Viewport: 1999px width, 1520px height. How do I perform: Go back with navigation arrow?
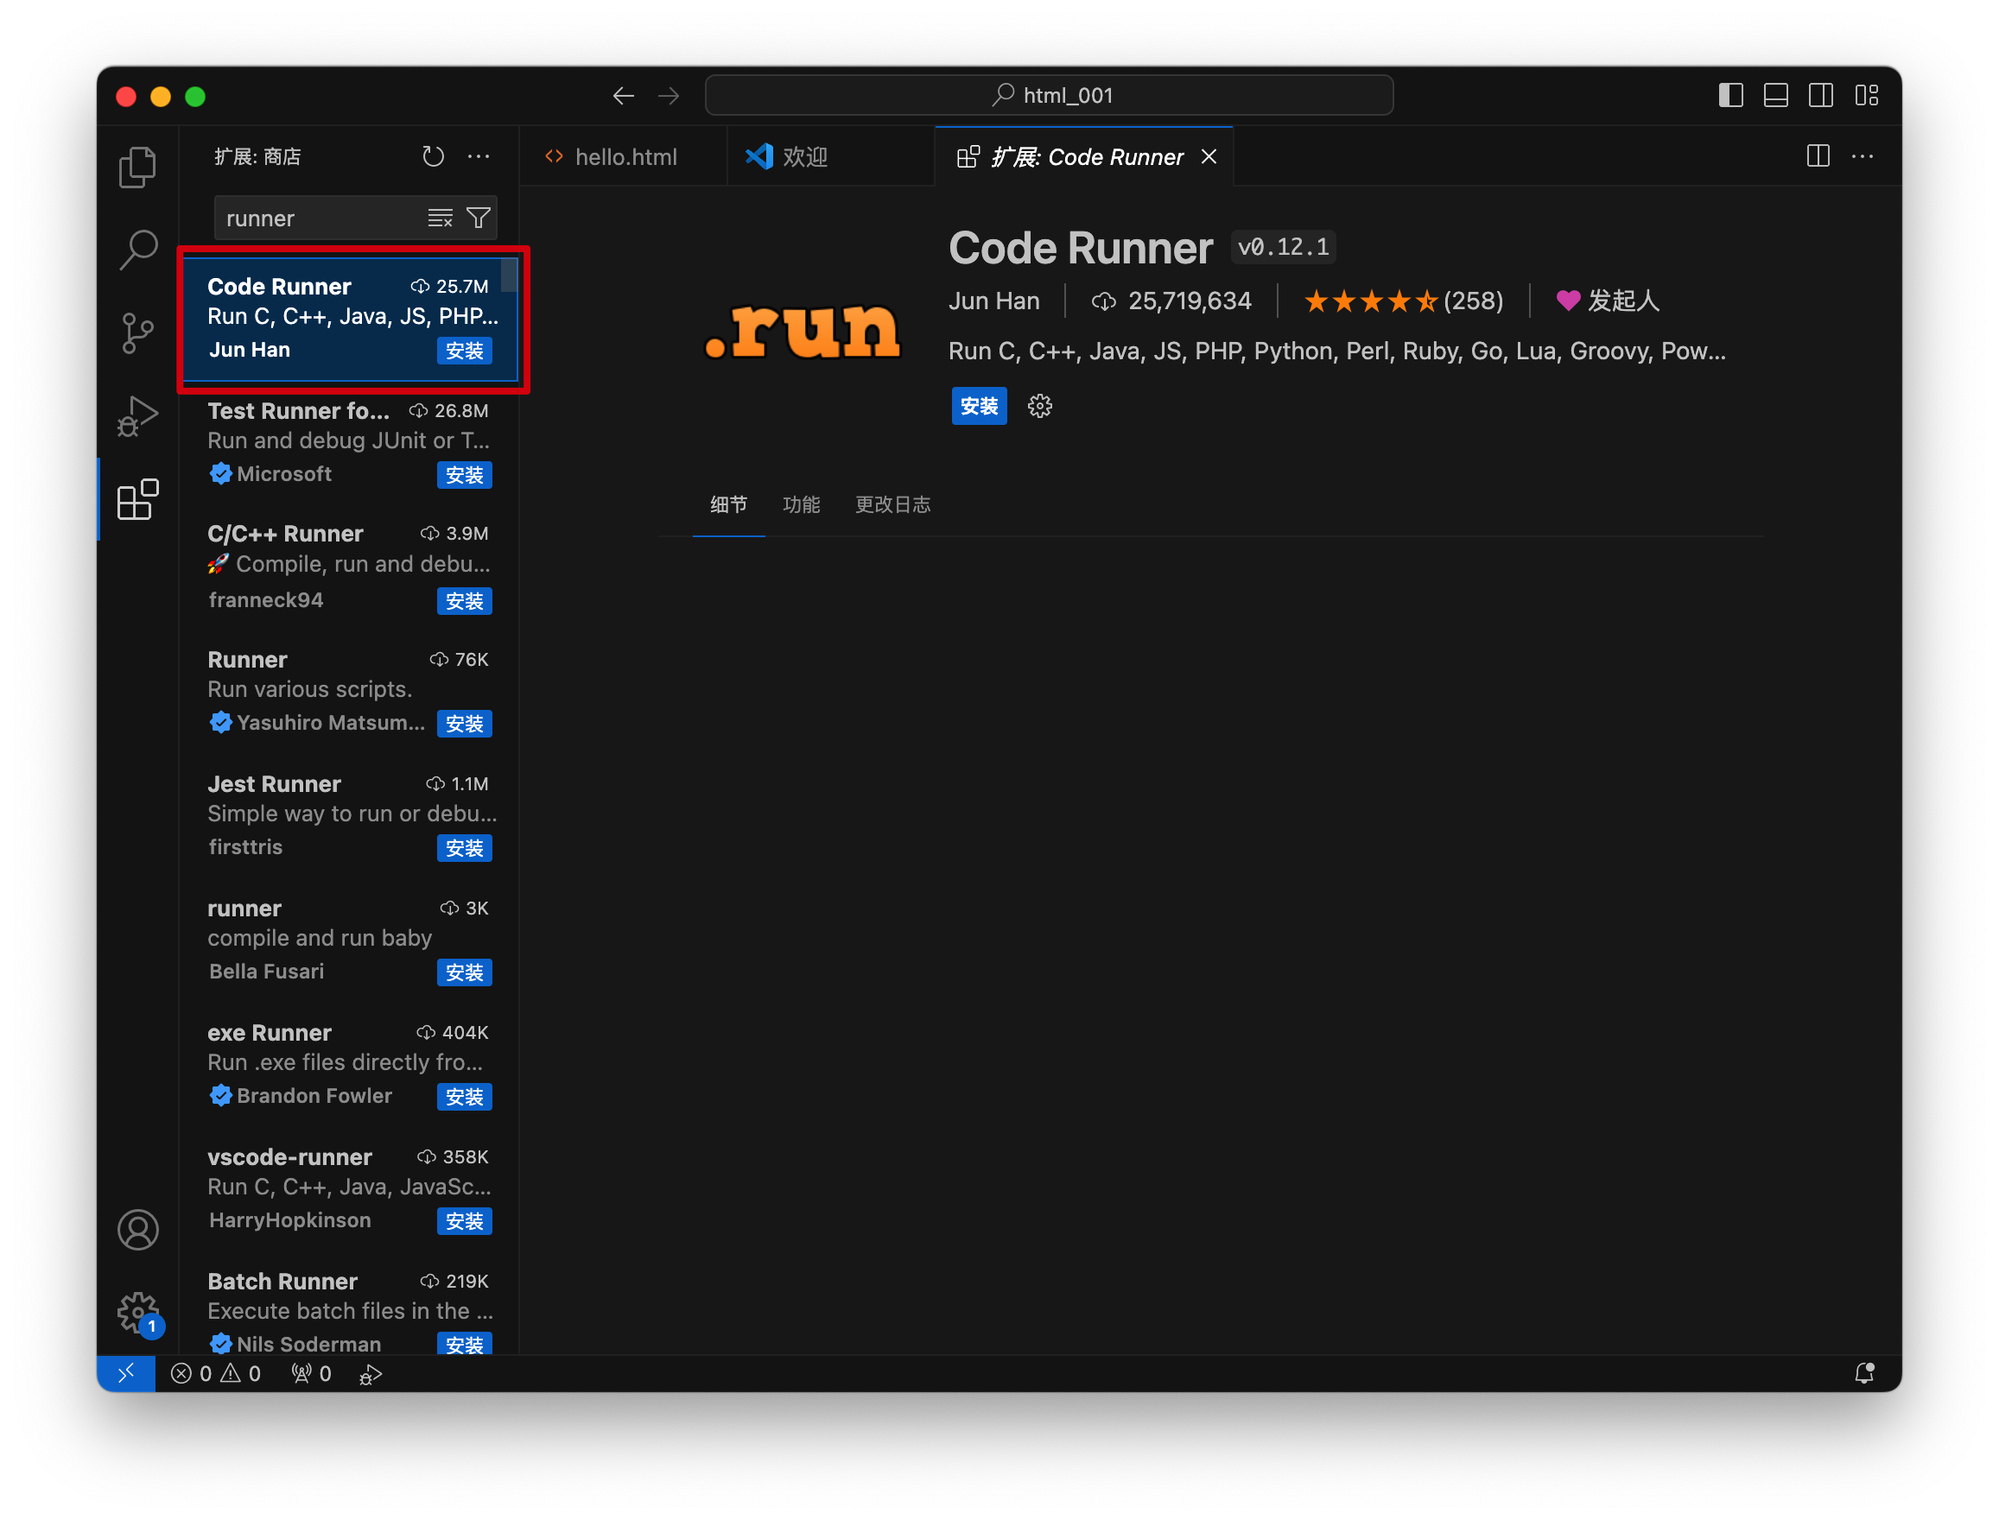pyautogui.click(x=623, y=96)
